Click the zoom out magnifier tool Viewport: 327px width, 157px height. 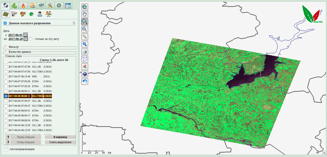[85, 29]
